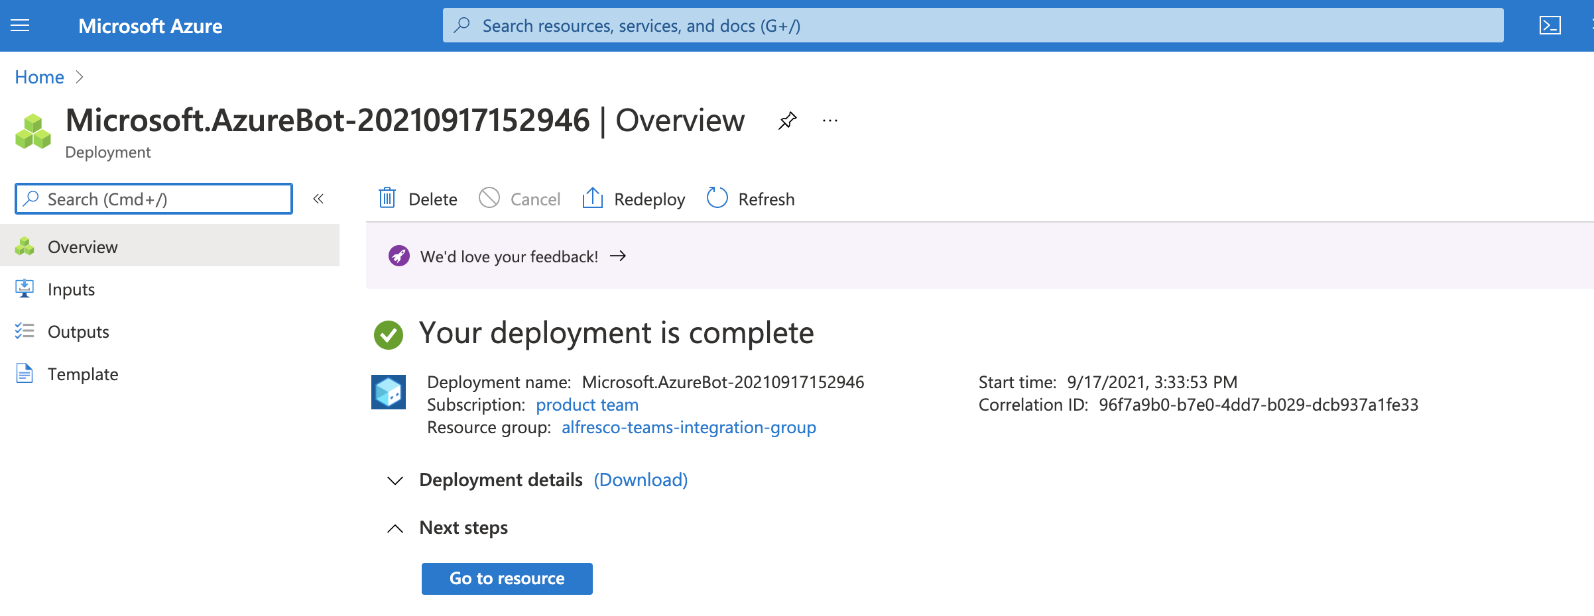
Task: Click the Redeploy upload icon
Action: coord(592,199)
